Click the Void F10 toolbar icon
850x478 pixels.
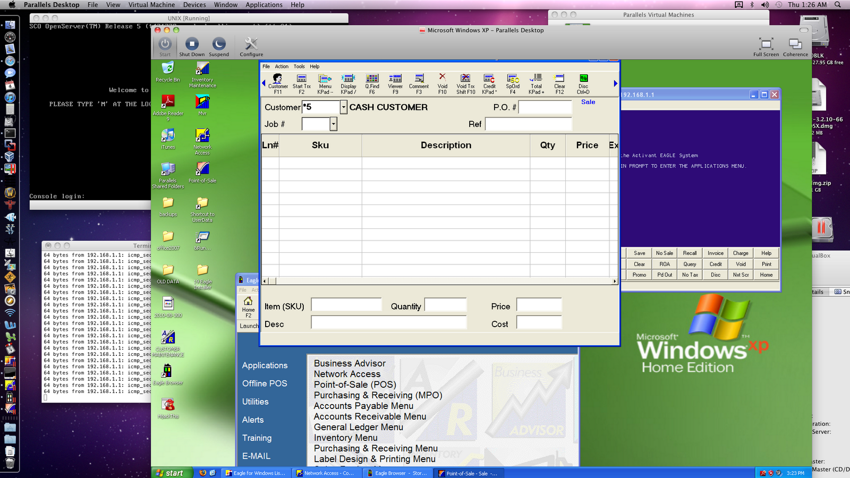(442, 84)
